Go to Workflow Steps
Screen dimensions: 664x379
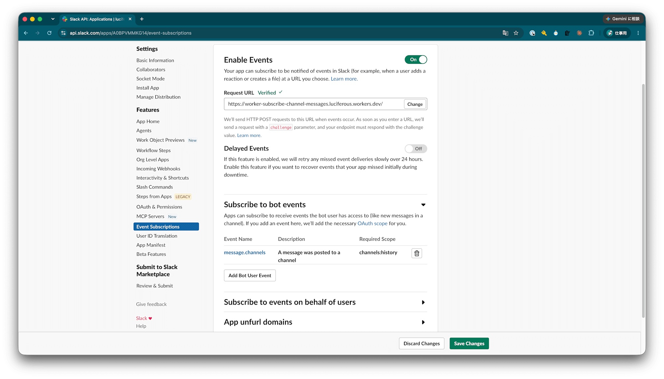tap(153, 150)
